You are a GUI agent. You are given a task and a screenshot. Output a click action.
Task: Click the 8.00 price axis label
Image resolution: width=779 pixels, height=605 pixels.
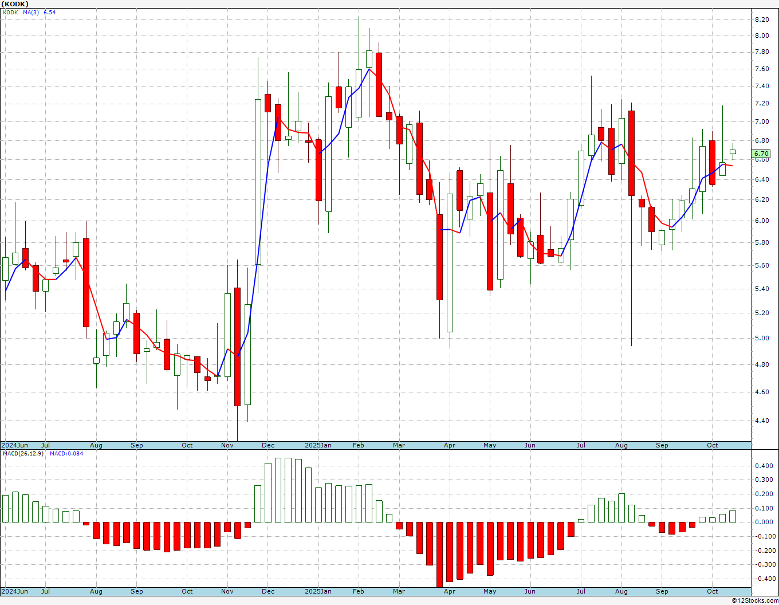762,36
